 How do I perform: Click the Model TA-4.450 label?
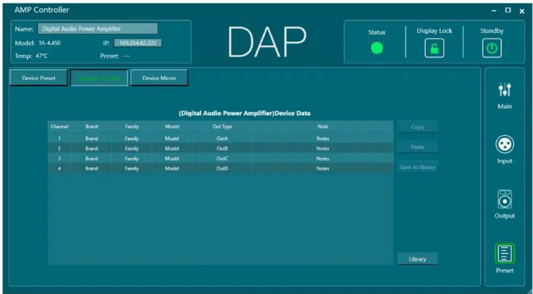pos(38,43)
